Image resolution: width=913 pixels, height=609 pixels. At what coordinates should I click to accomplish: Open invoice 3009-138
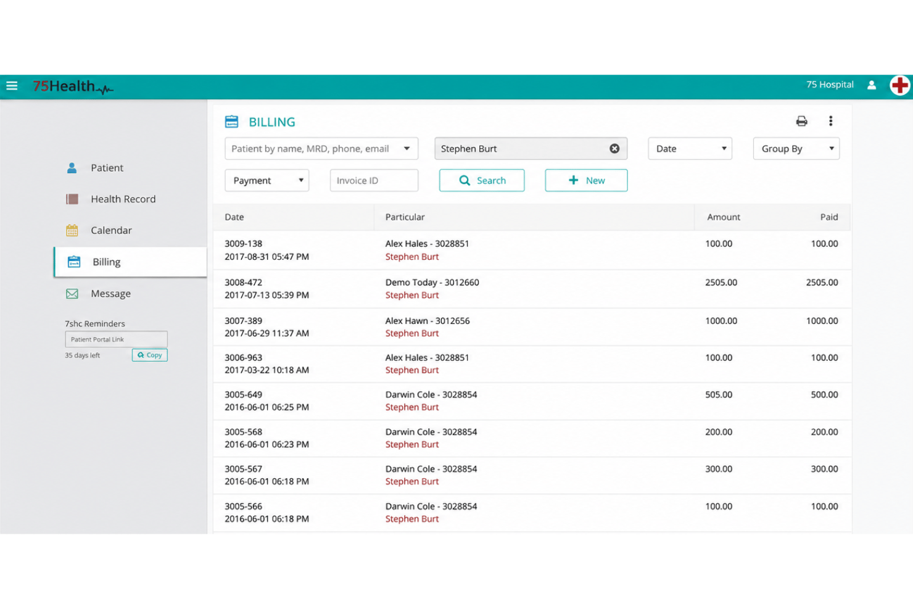[243, 244]
